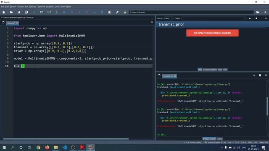
Task: Open Chrome from the taskbar
Action: pos(38,147)
